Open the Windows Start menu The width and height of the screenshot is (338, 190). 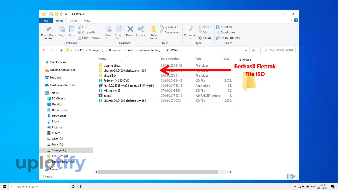coord(4,186)
